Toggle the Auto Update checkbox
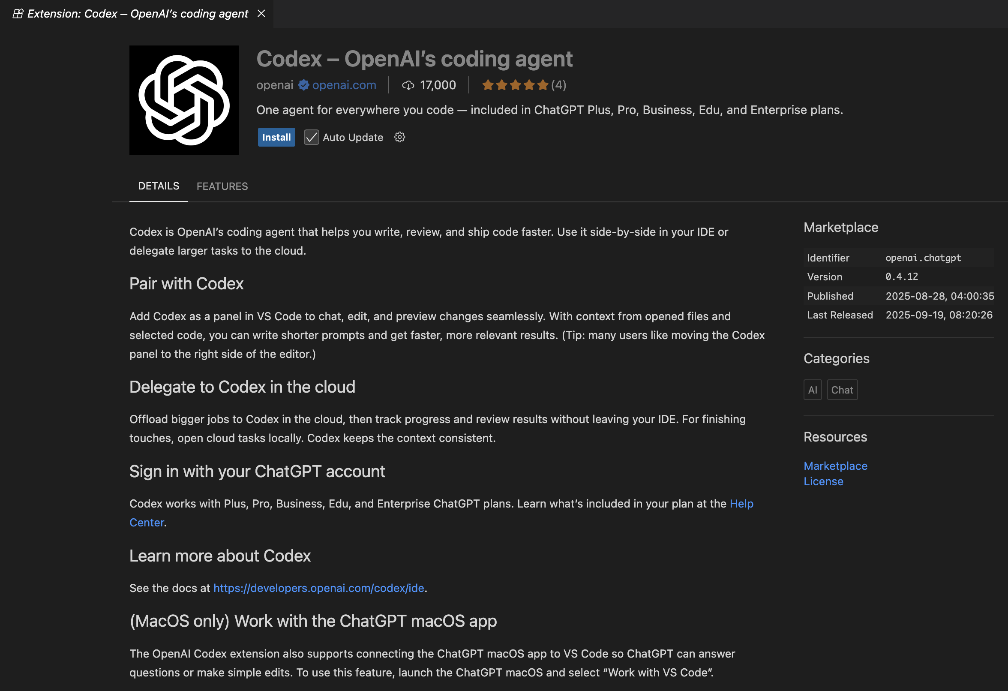 (x=312, y=138)
